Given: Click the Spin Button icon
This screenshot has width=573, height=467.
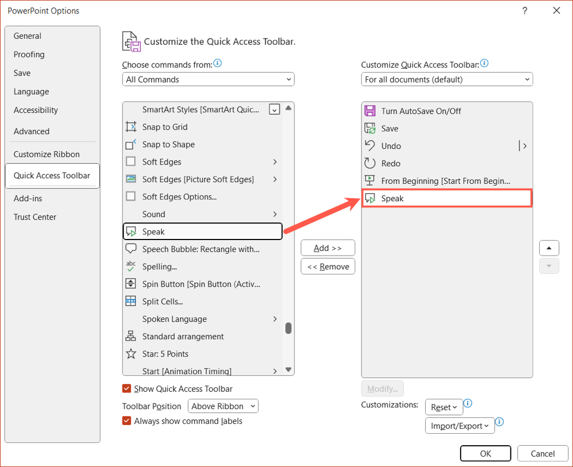Looking at the screenshot, I should click(131, 284).
